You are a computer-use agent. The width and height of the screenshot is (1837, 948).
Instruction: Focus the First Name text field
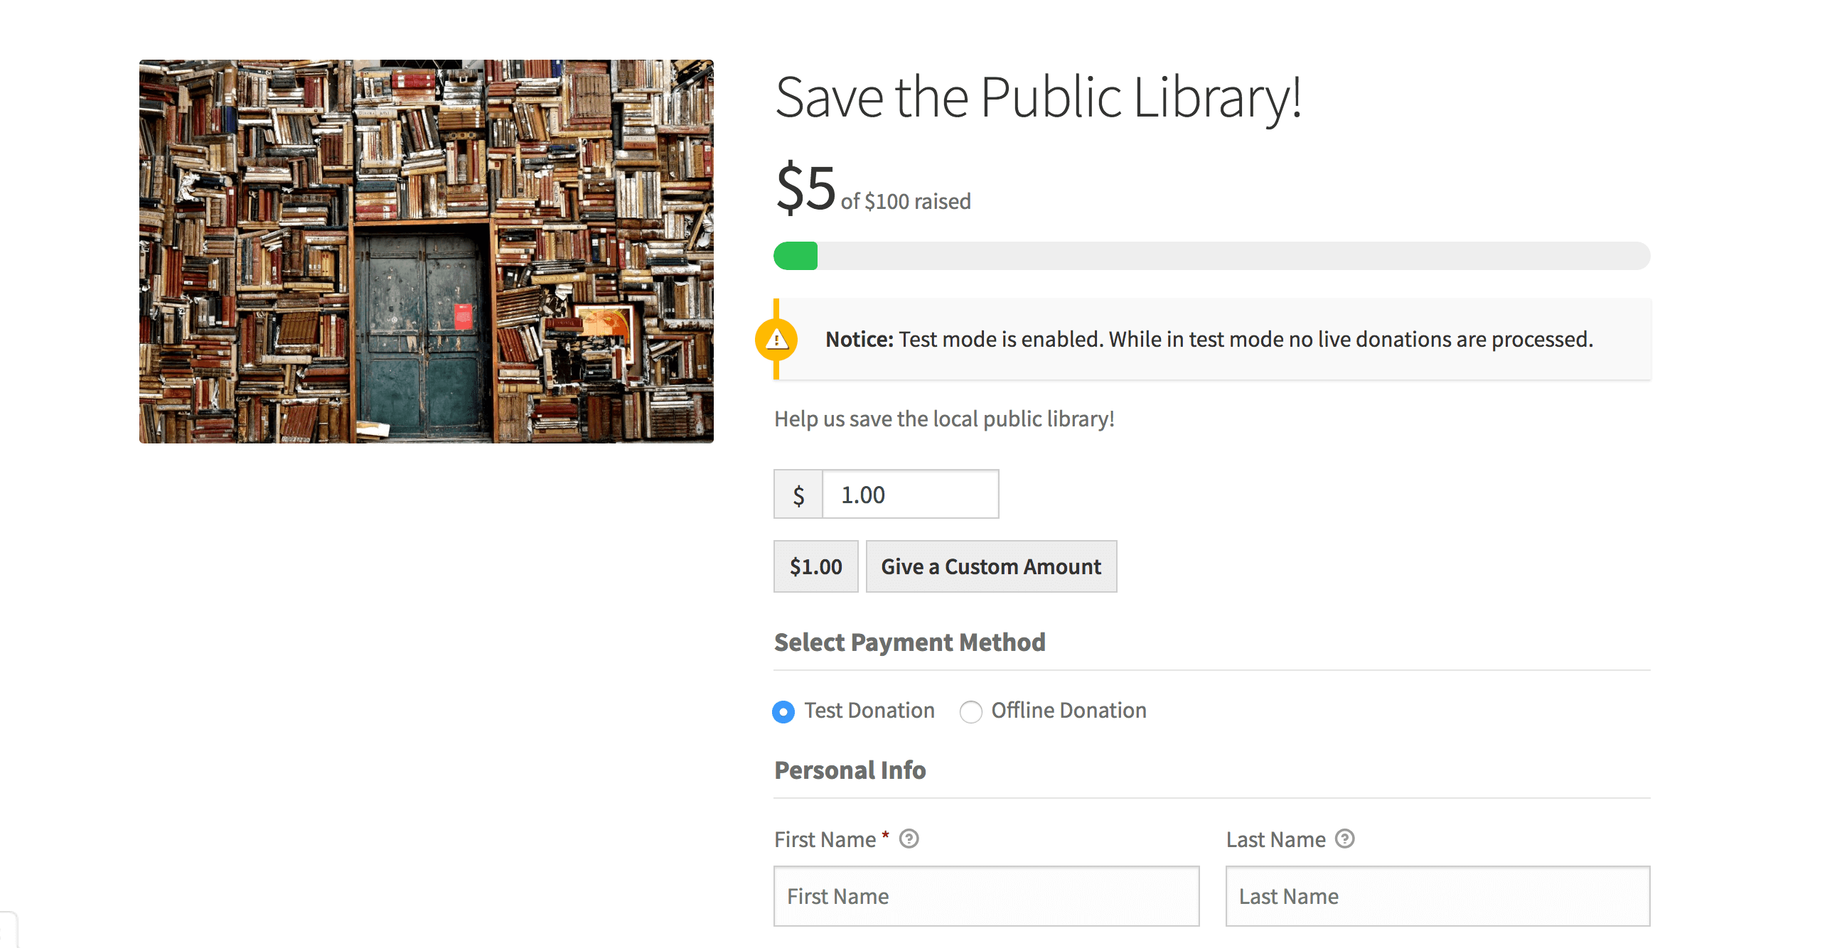coord(986,897)
